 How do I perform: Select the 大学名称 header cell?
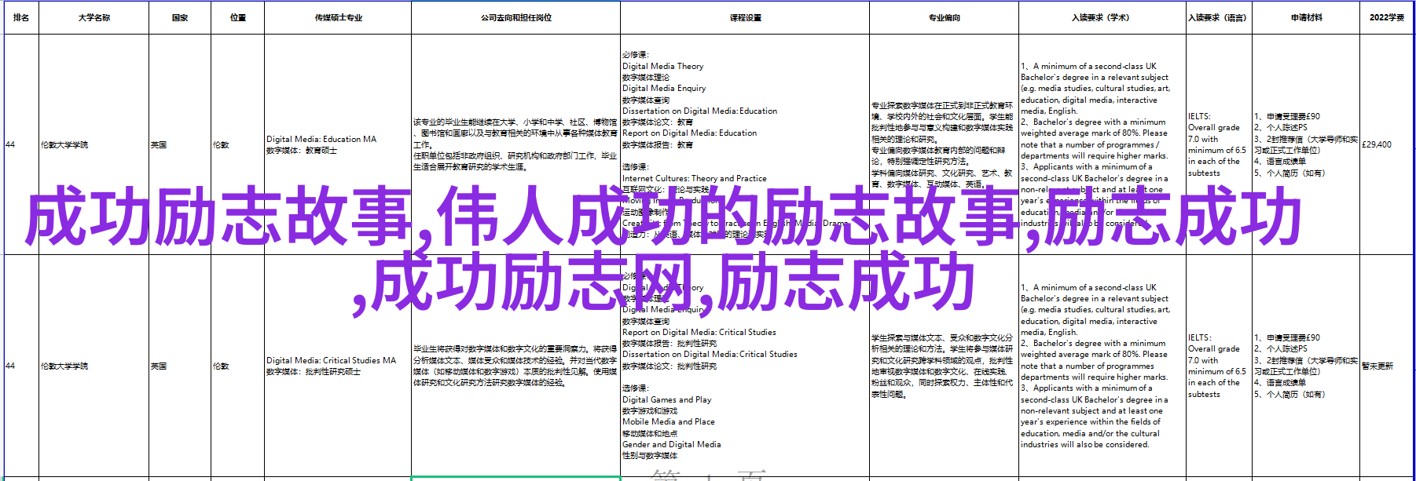coord(94,17)
